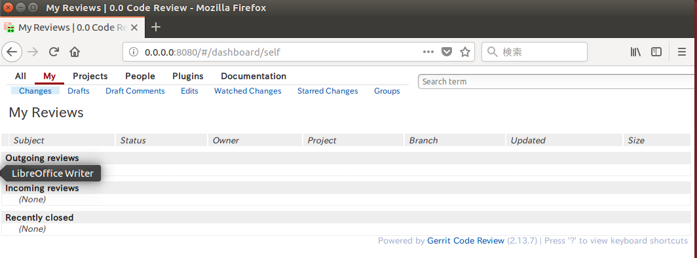Select the My Reviews browser tab
This screenshot has width=697, height=258.
tap(72, 28)
